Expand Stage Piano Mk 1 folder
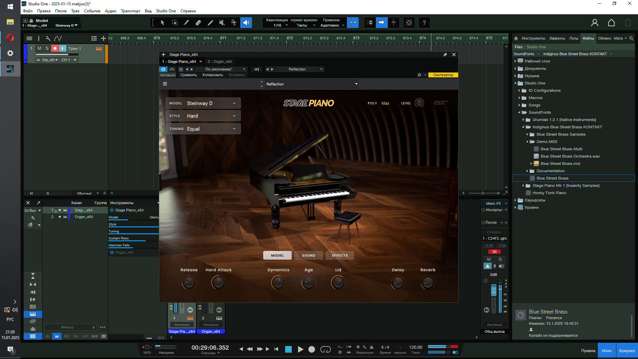 523,185
